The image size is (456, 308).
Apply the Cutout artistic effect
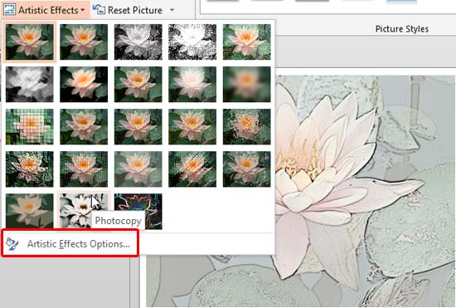pos(29,211)
